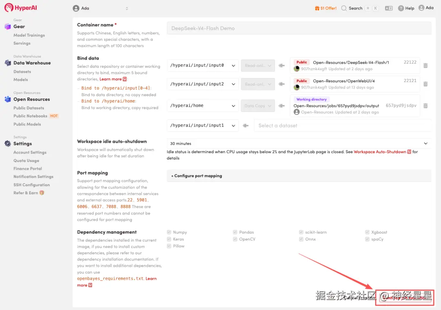Switch language with the translate icon

click(x=389, y=8)
